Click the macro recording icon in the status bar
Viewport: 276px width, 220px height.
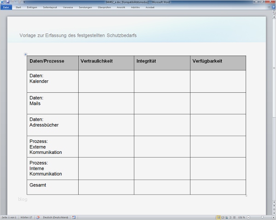point(74,217)
